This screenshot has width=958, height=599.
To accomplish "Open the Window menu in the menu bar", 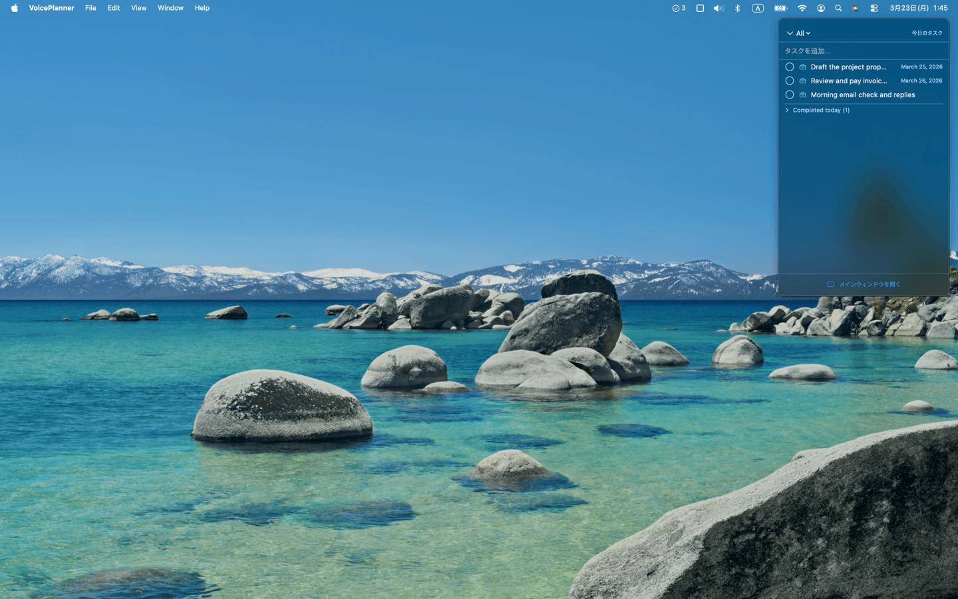I will (x=170, y=8).
